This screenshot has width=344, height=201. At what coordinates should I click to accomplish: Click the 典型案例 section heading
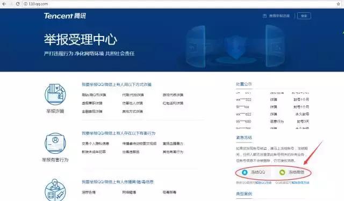243,194
